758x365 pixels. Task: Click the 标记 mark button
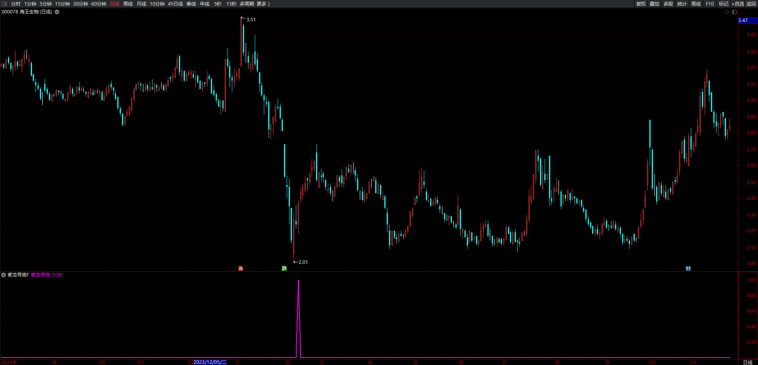(x=724, y=4)
